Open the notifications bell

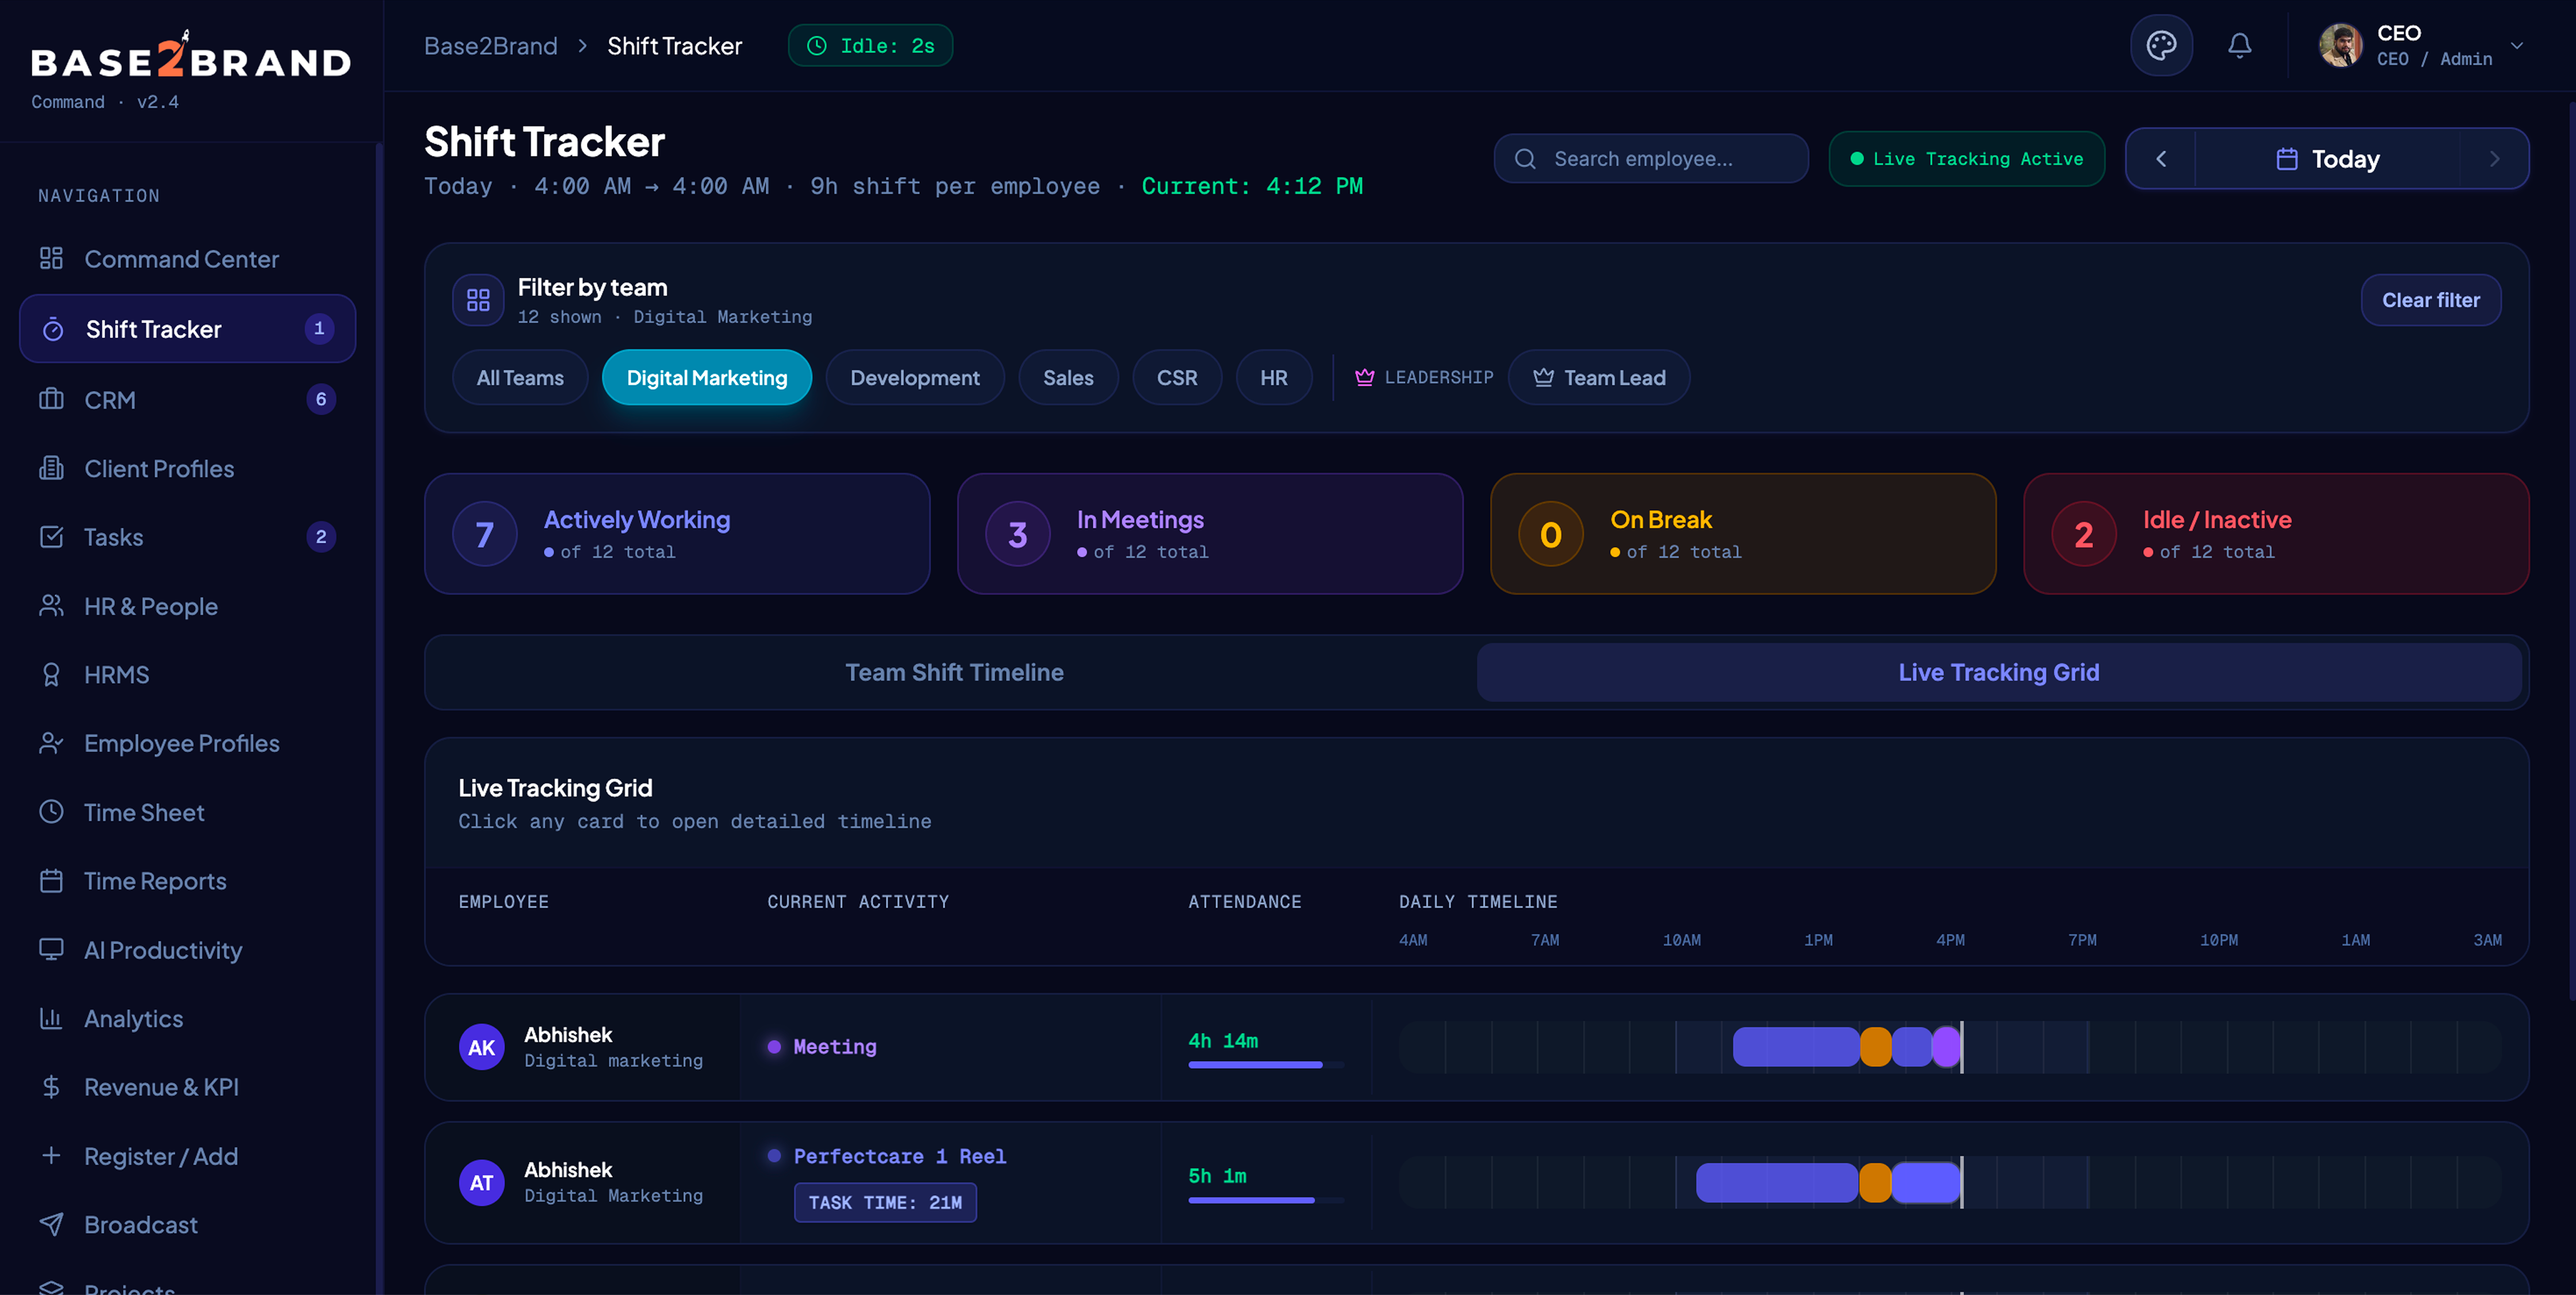(2240, 46)
